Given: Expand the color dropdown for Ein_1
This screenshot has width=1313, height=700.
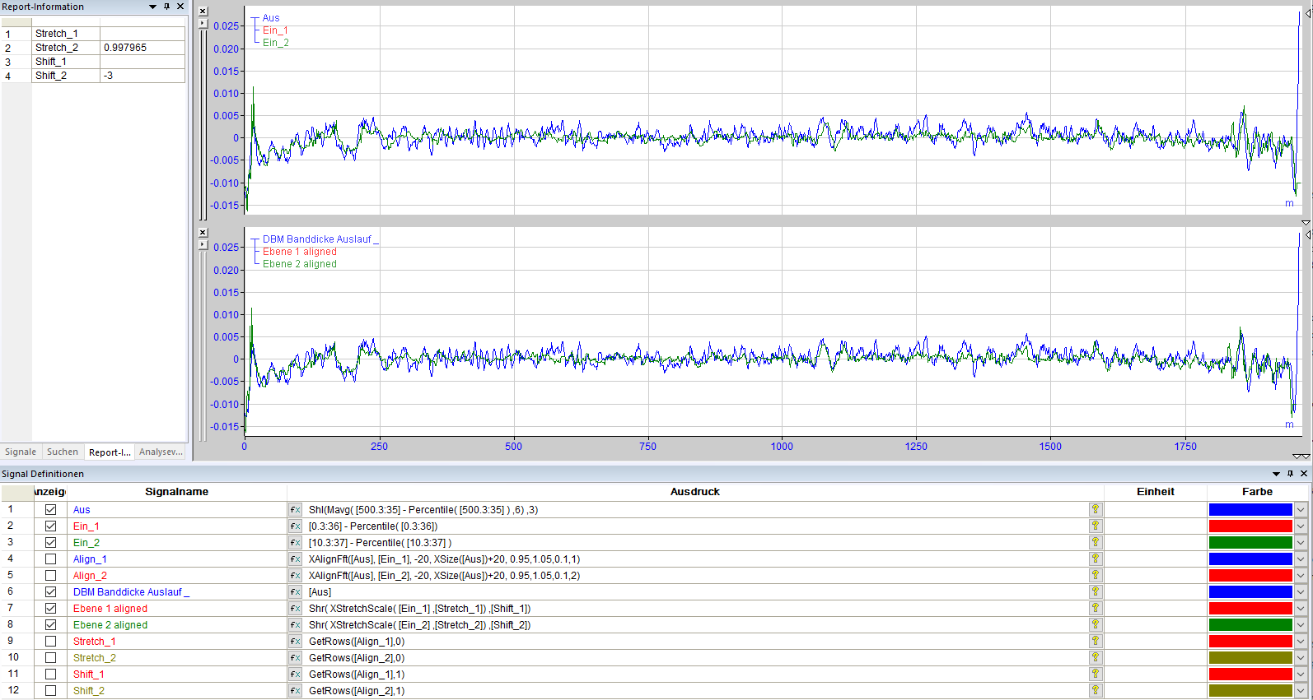Looking at the screenshot, I should [1301, 526].
